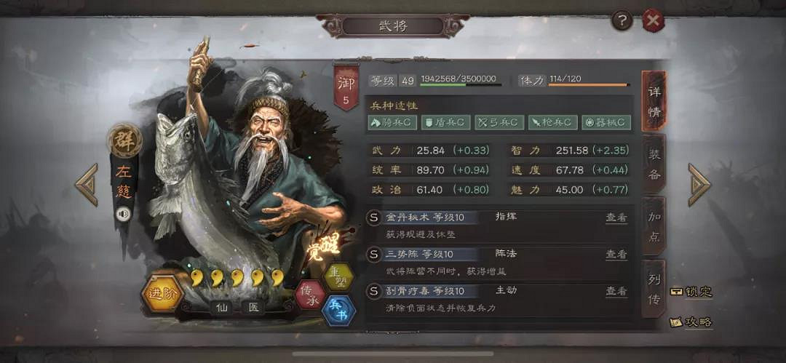Tap the speaker voice icon under 左慈
Viewport: 786px width, 363px height.
coord(123,214)
